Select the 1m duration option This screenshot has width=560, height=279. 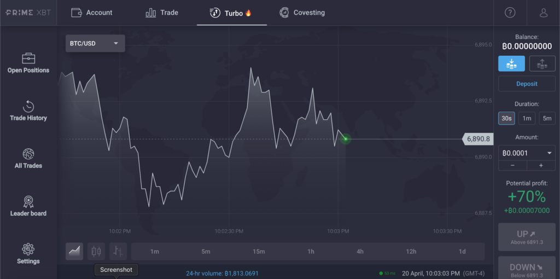point(526,118)
